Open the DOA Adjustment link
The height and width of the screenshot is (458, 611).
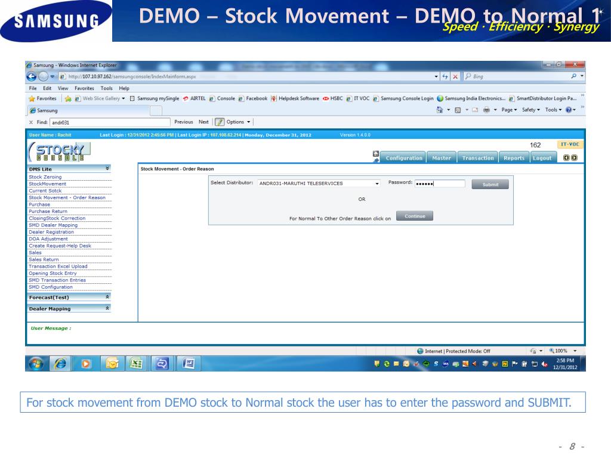(x=48, y=239)
